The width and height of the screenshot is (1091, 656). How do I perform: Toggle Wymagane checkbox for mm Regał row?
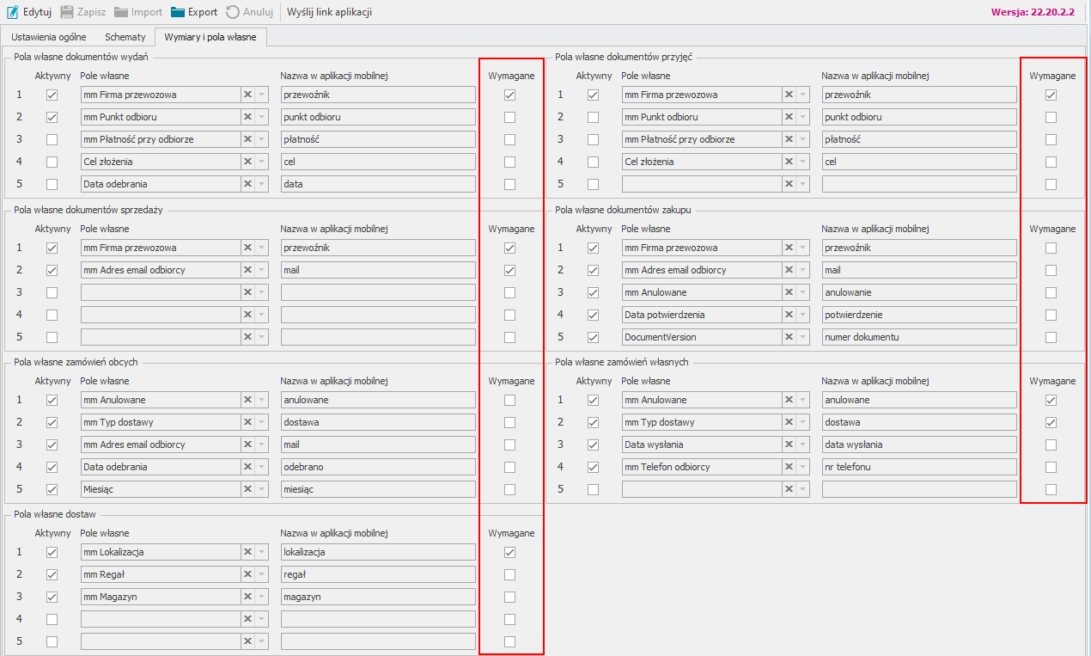tap(510, 574)
